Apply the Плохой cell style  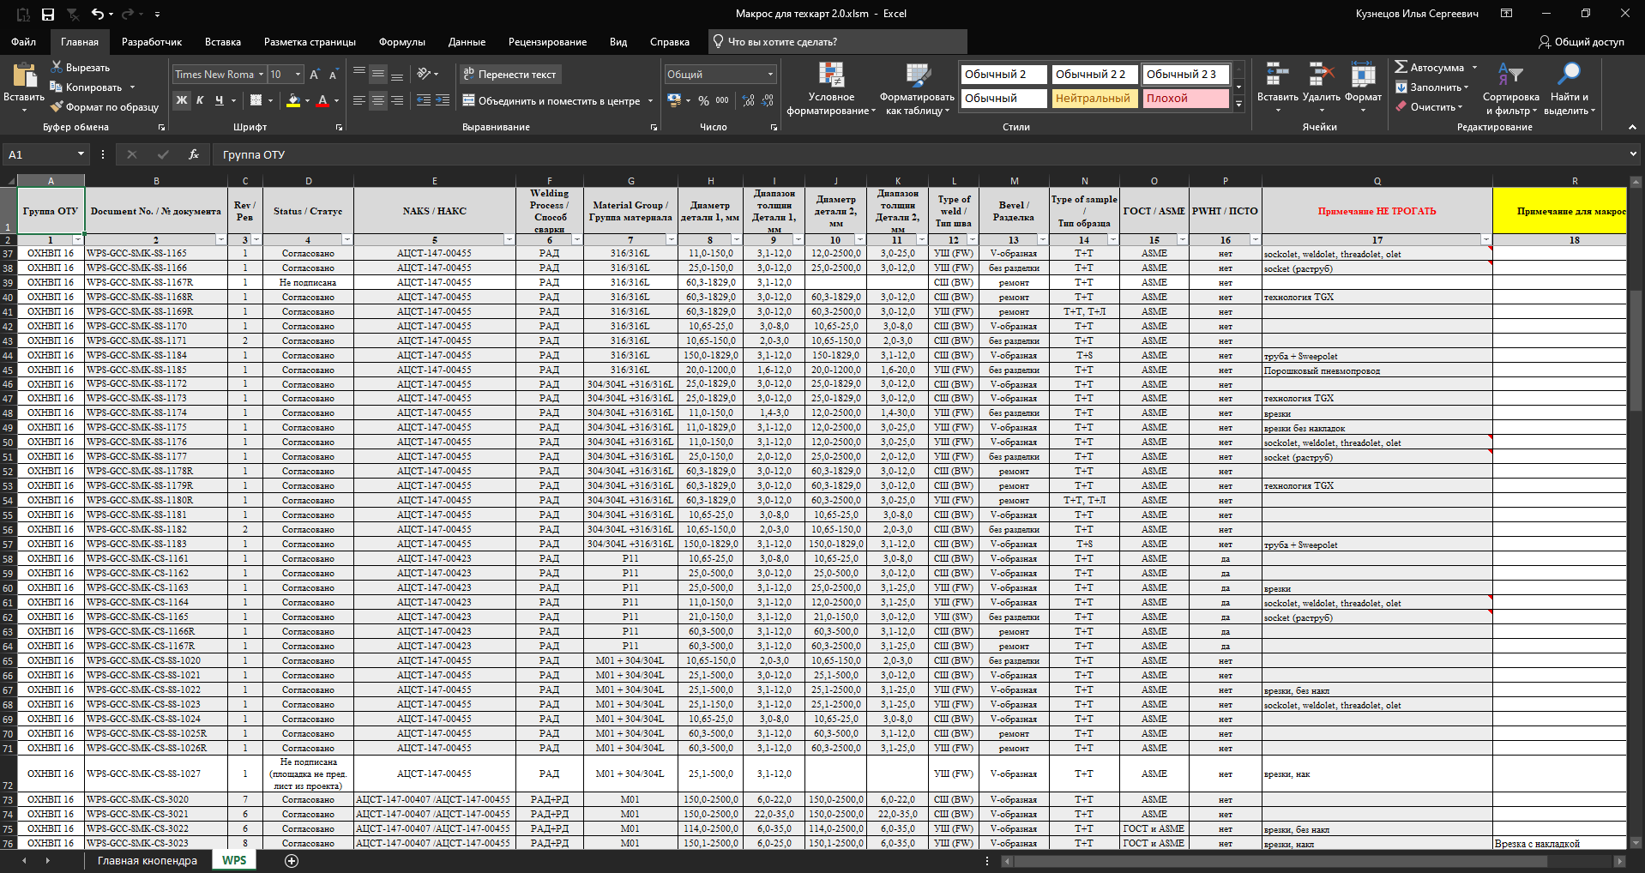[x=1185, y=99]
